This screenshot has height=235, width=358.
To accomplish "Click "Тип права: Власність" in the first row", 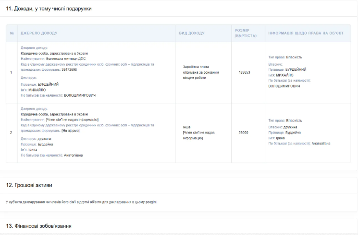I will click(285, 57).
